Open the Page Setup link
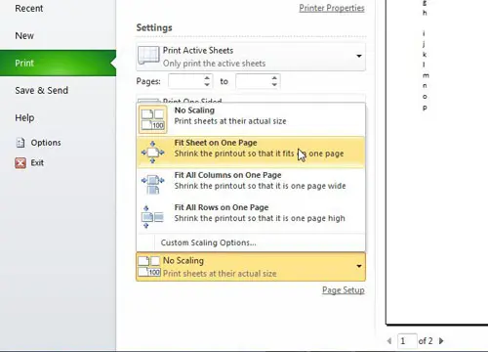 tap(344, 290)
